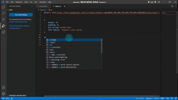Choose the feSpecularLighting suggestion
The width and height of the screenshot is (178, 100).
pyautogui.click(x=73, y=57)
